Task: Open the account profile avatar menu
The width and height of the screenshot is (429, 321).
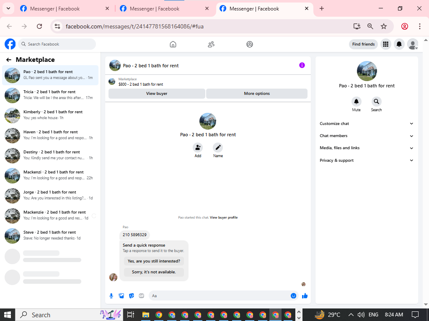Action: click(x=413, y=44)
